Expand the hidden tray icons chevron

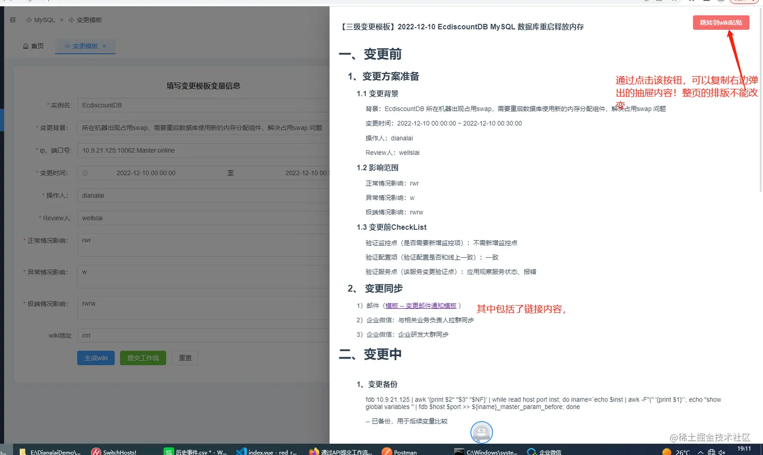700,451
